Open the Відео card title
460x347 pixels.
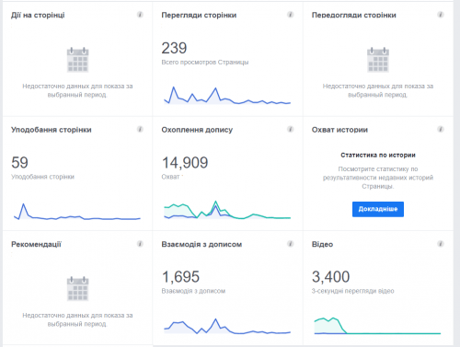coord(322,245)
